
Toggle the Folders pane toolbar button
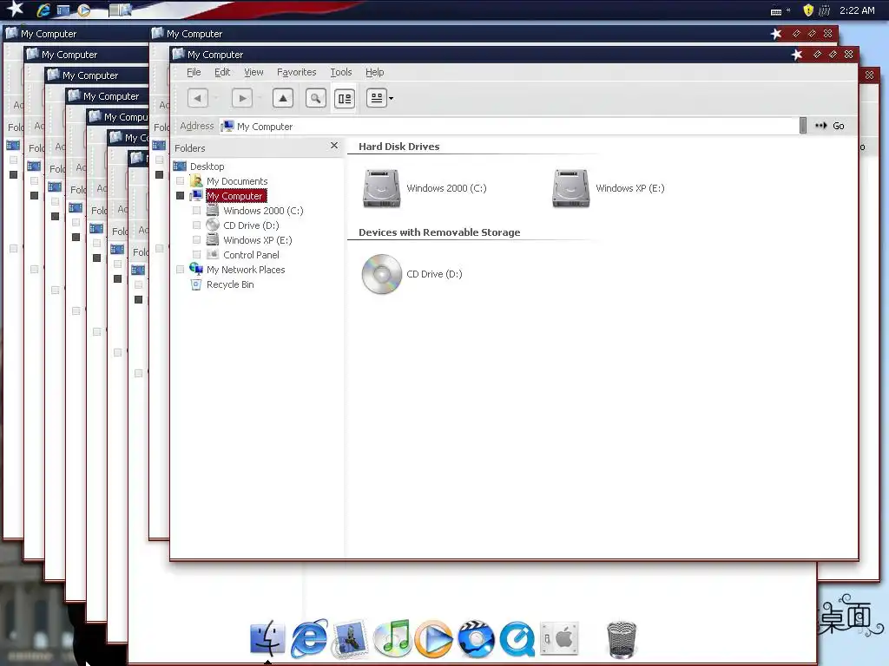tap(345, 99)
